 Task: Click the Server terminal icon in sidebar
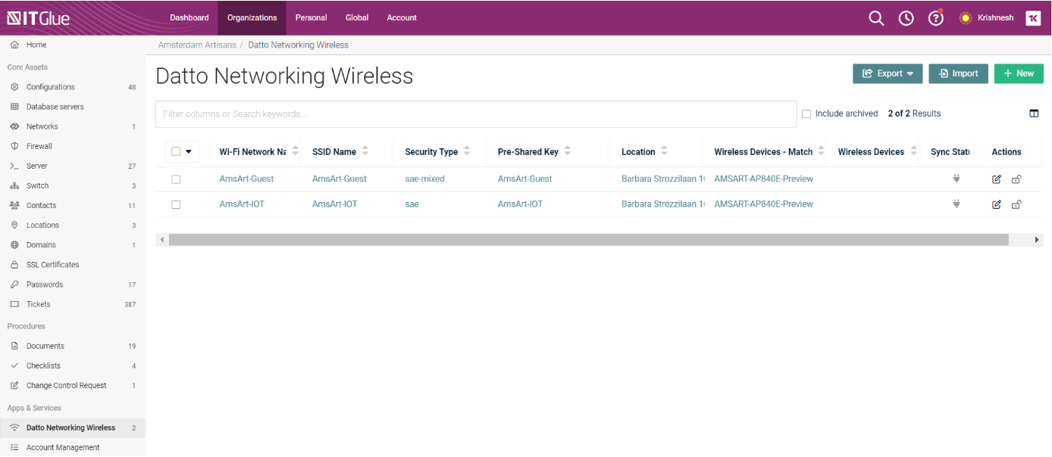14,166
